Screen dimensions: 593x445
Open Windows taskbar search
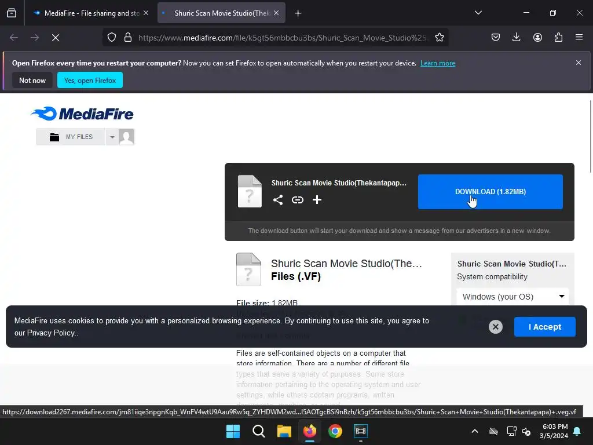pyautogui.click(x=259, y=431)
